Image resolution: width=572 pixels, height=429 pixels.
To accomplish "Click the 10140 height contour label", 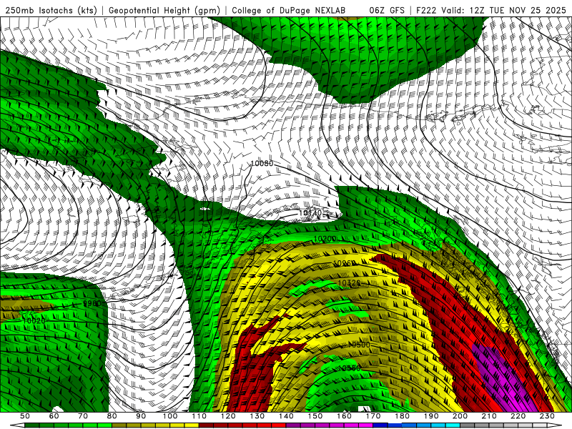I will click(310, 212).
